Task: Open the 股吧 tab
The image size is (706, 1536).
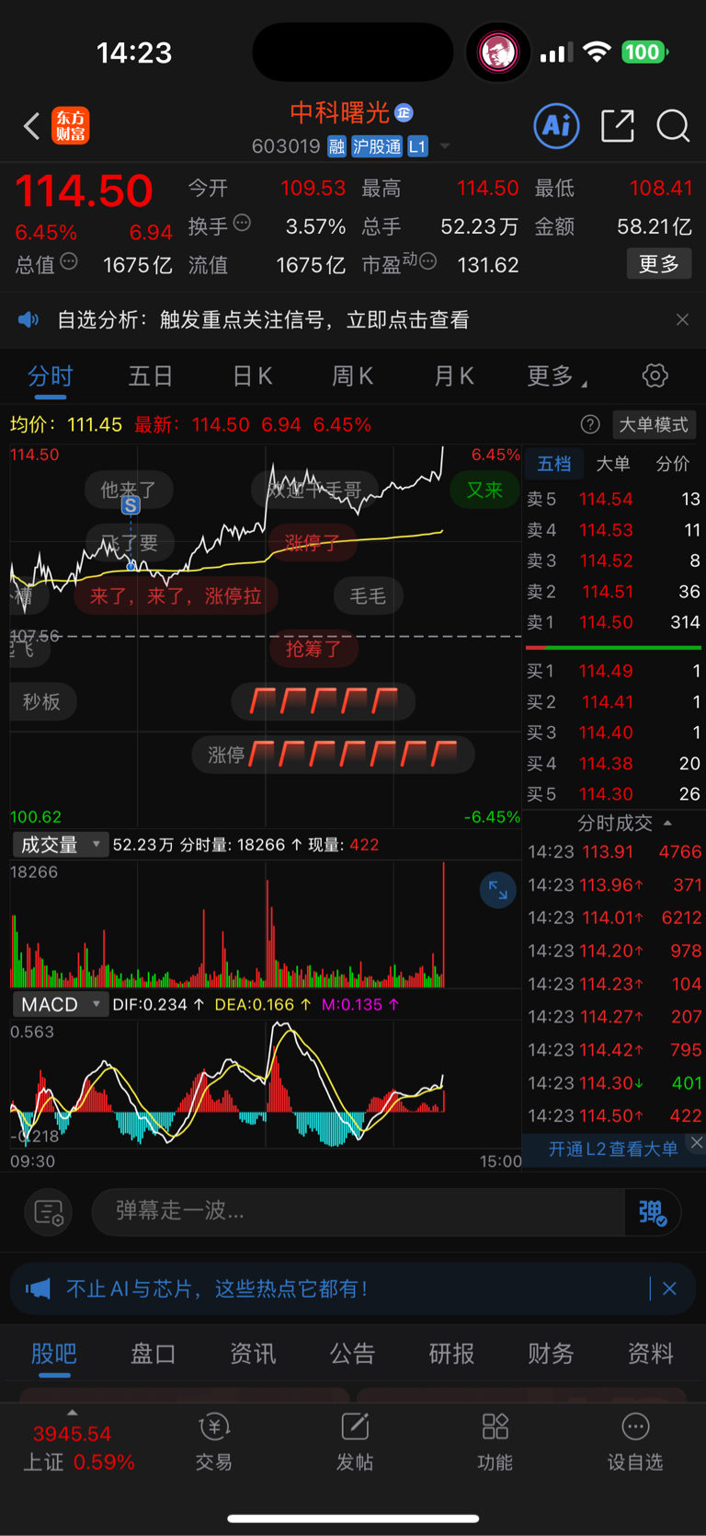Action: [54, 1353]
